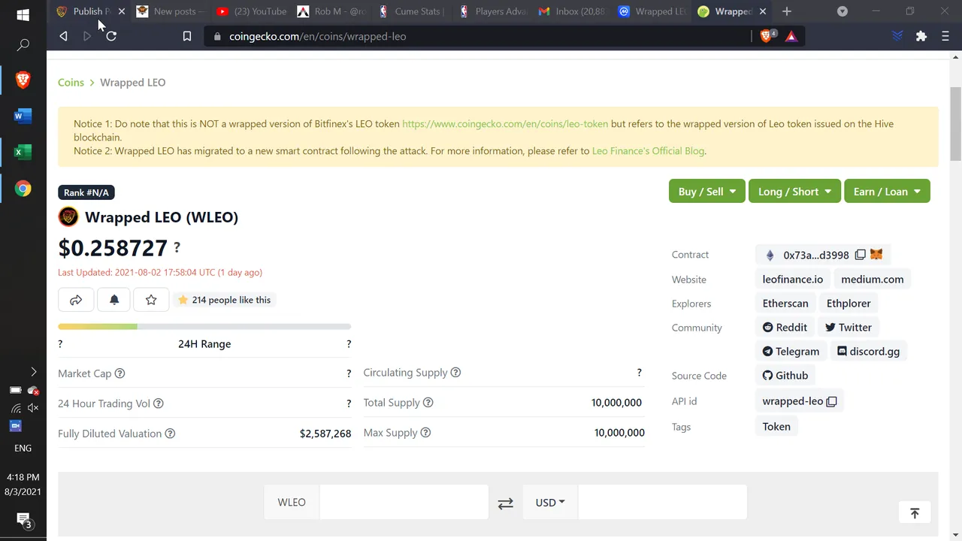Click the WLEO amount input field
962x541 pixels.
404,502
